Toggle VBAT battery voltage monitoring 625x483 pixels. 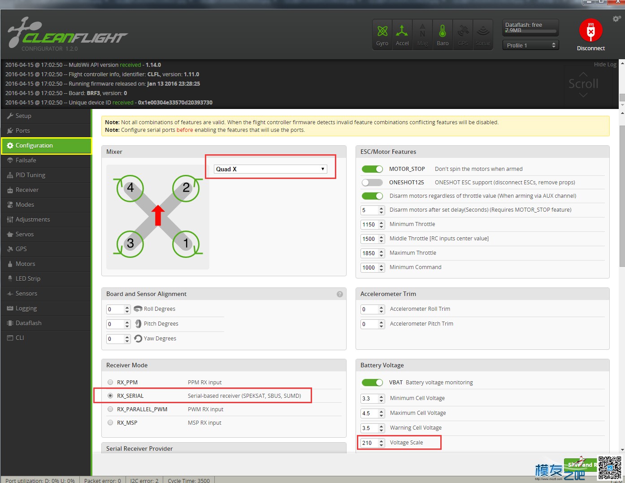pos(372,383)
